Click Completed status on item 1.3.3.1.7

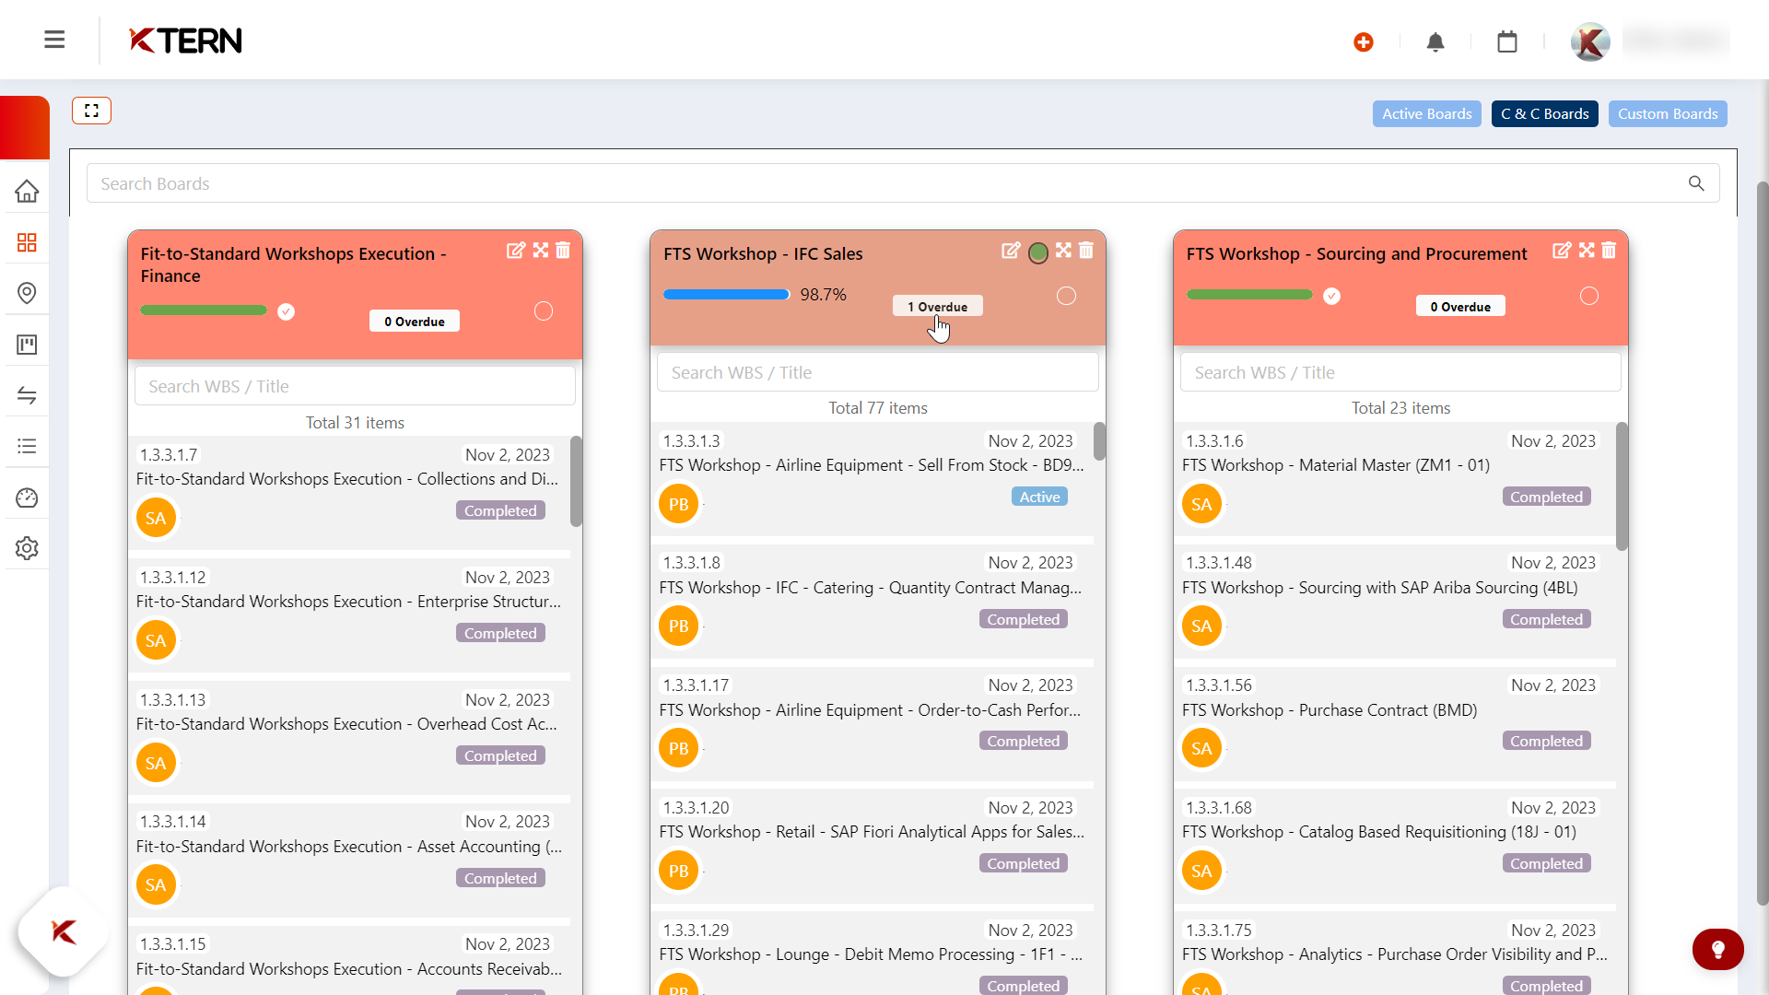[500, 510]
